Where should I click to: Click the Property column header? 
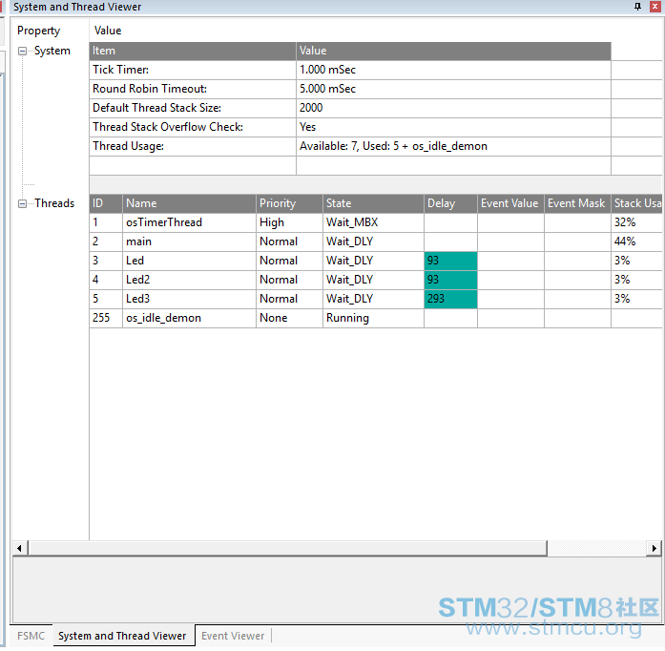[39, 31]
